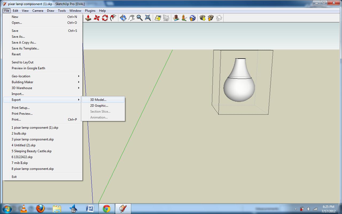Select the Push/Pull tool icon
Viewport: 342px width, 214px height.
pyautogui.click(x=88, y=18)
